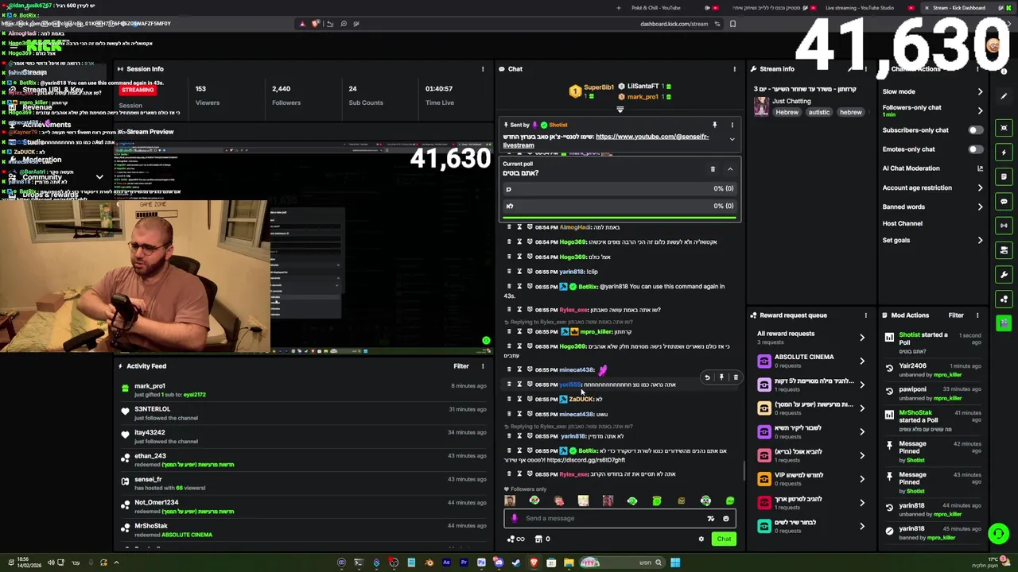Image resolution: width=1018 pixels, height=572 pixels.
Task: Pin the yori555 chat message
Action: tap(721, 377)
